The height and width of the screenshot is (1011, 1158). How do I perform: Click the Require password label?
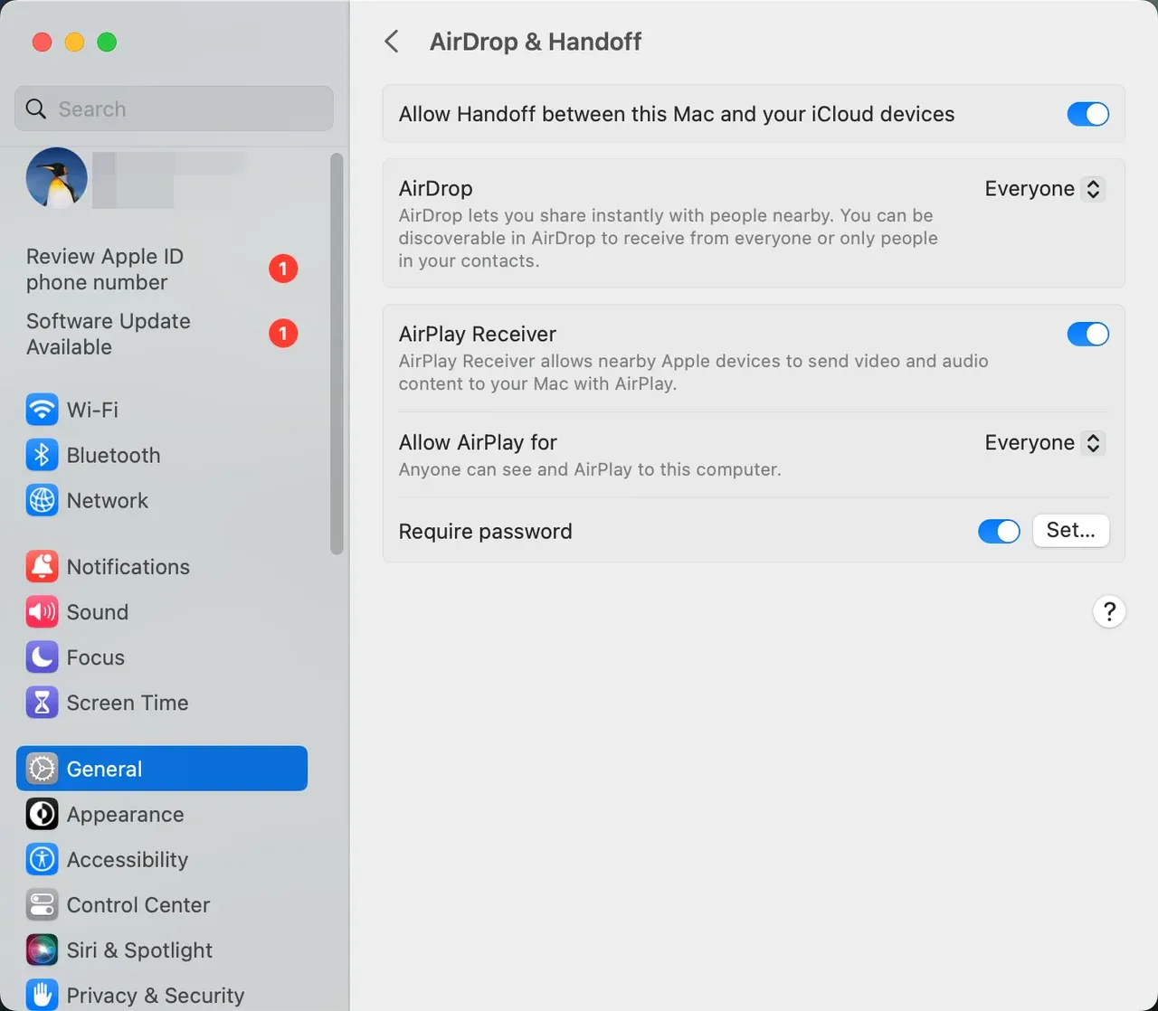(x=486, y=531)
